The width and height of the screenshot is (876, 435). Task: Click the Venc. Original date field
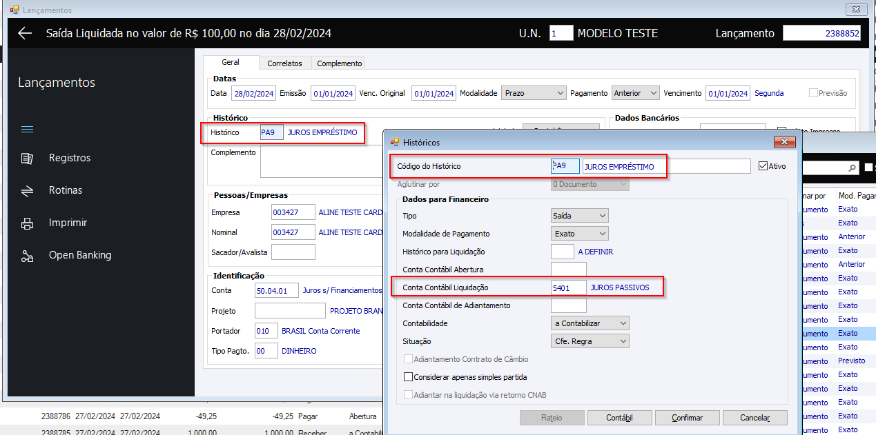pos(434,93)
